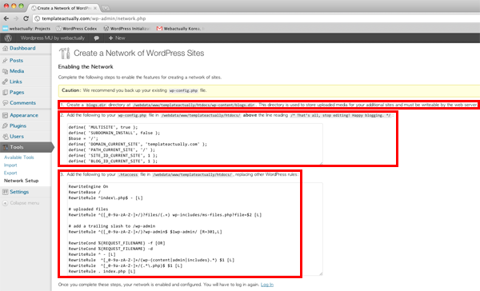The height and width of the screenshot is (291, 480).
Task: Open webactually: Projects bookmark
Action: [26, 29]
